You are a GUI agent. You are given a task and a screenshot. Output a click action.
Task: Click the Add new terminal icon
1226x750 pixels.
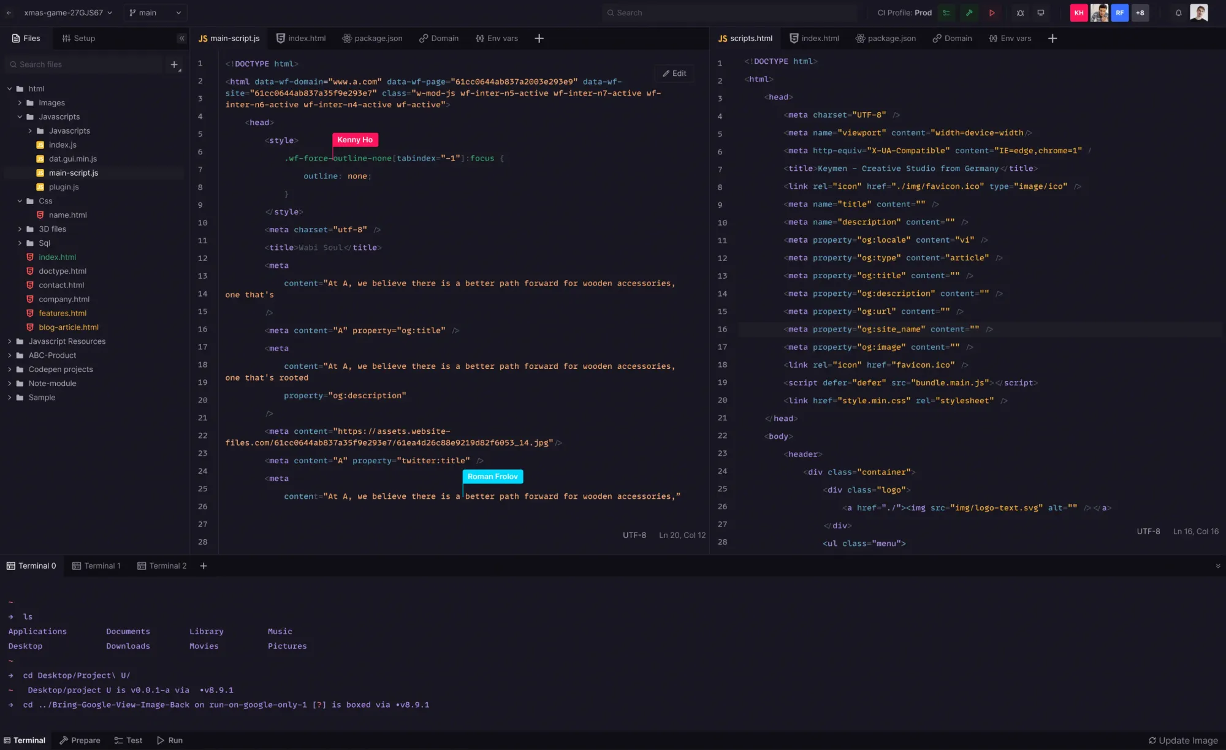(203, 566)
